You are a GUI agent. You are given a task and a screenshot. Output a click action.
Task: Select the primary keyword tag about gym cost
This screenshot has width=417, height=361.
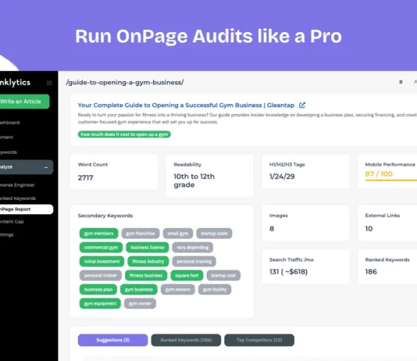point(124,134)
